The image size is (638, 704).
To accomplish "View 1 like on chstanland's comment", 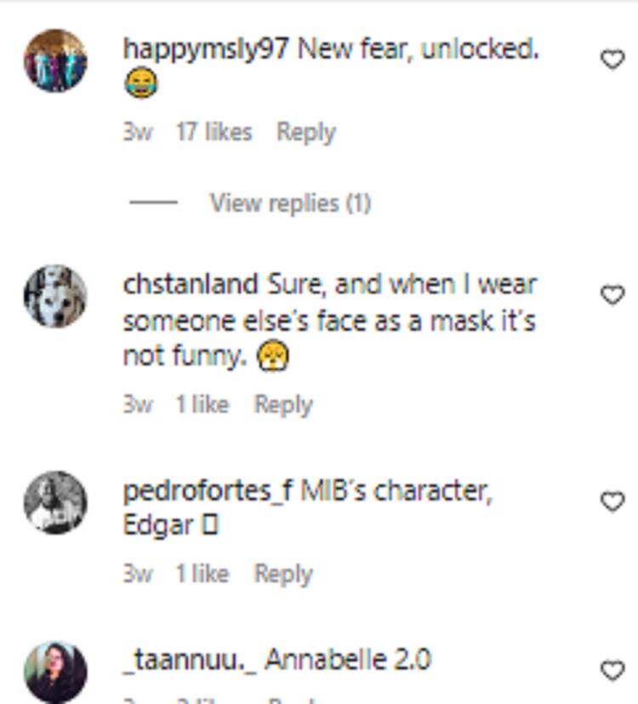I will 202,405.
